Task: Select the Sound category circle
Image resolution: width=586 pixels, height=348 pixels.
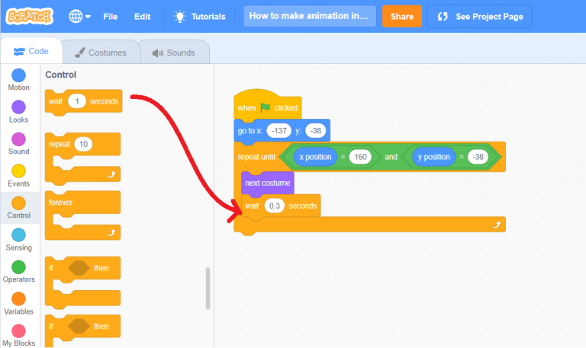Action: point(19,139)
